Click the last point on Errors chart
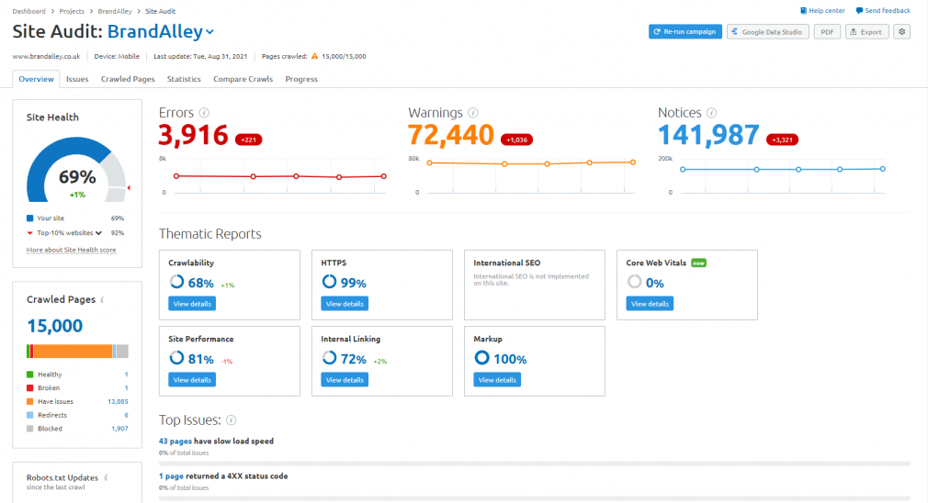 tap(383, 176)
